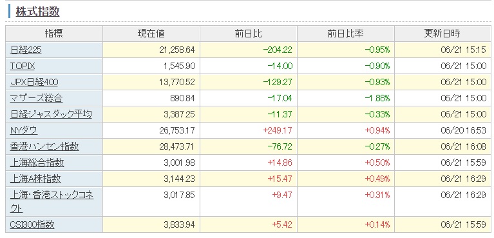Click the 現在値 column header
The width and height of the screenshot is (494, 238).
click(x=151, y=34)
